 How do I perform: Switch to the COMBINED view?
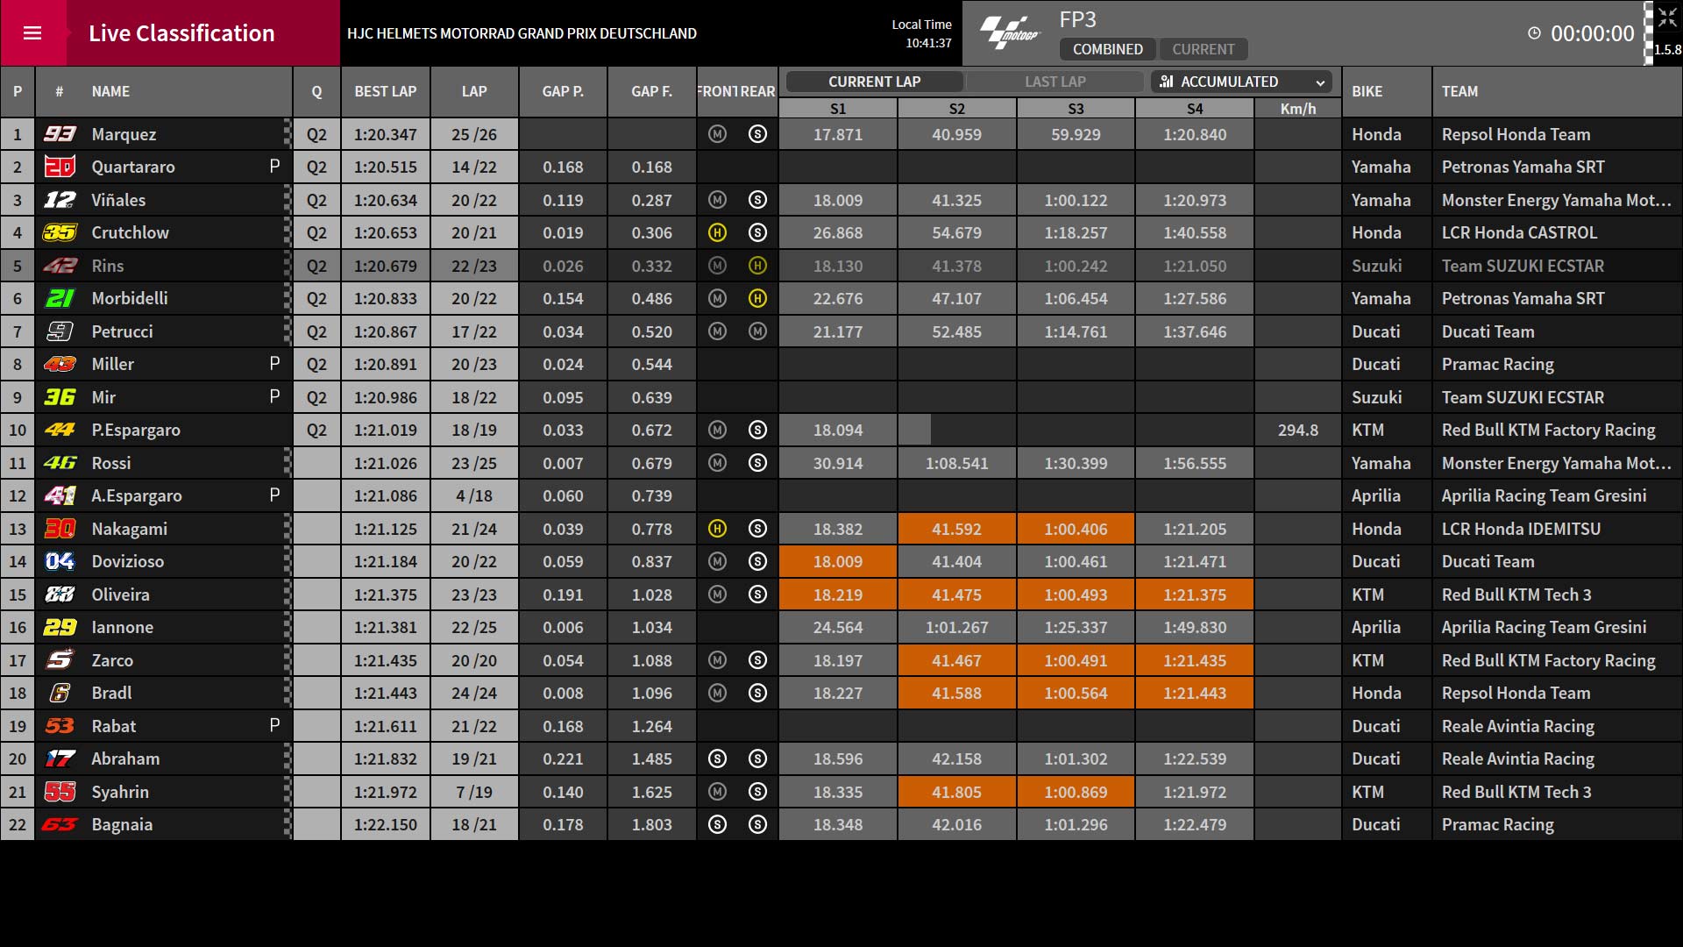click(x=1107, y=49)
